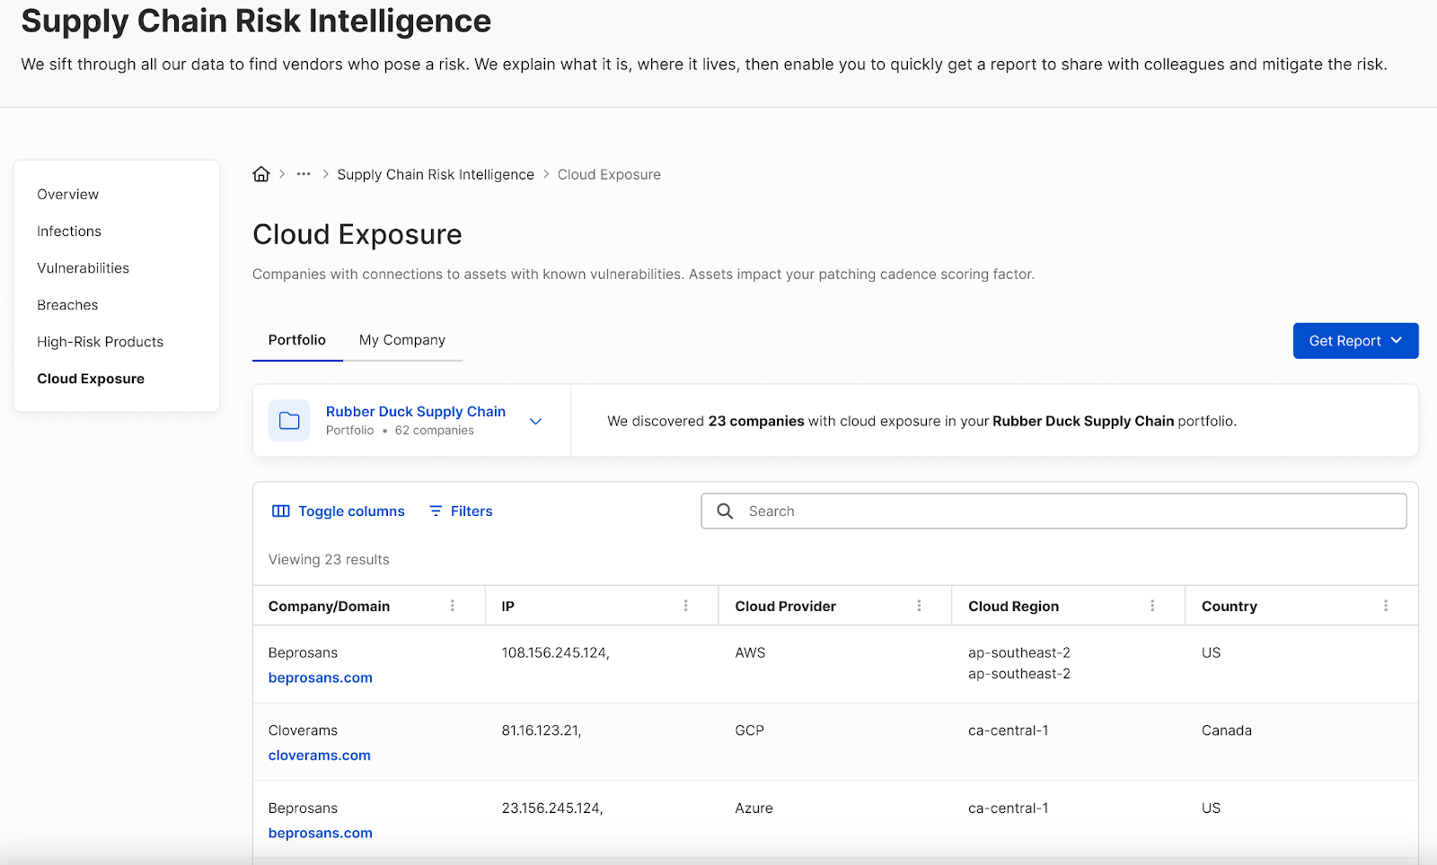Image resolution: width=1437 pixels, height=865 pixels.
Task: Open the Get Report dropdown
Action: pos(1355,341)
